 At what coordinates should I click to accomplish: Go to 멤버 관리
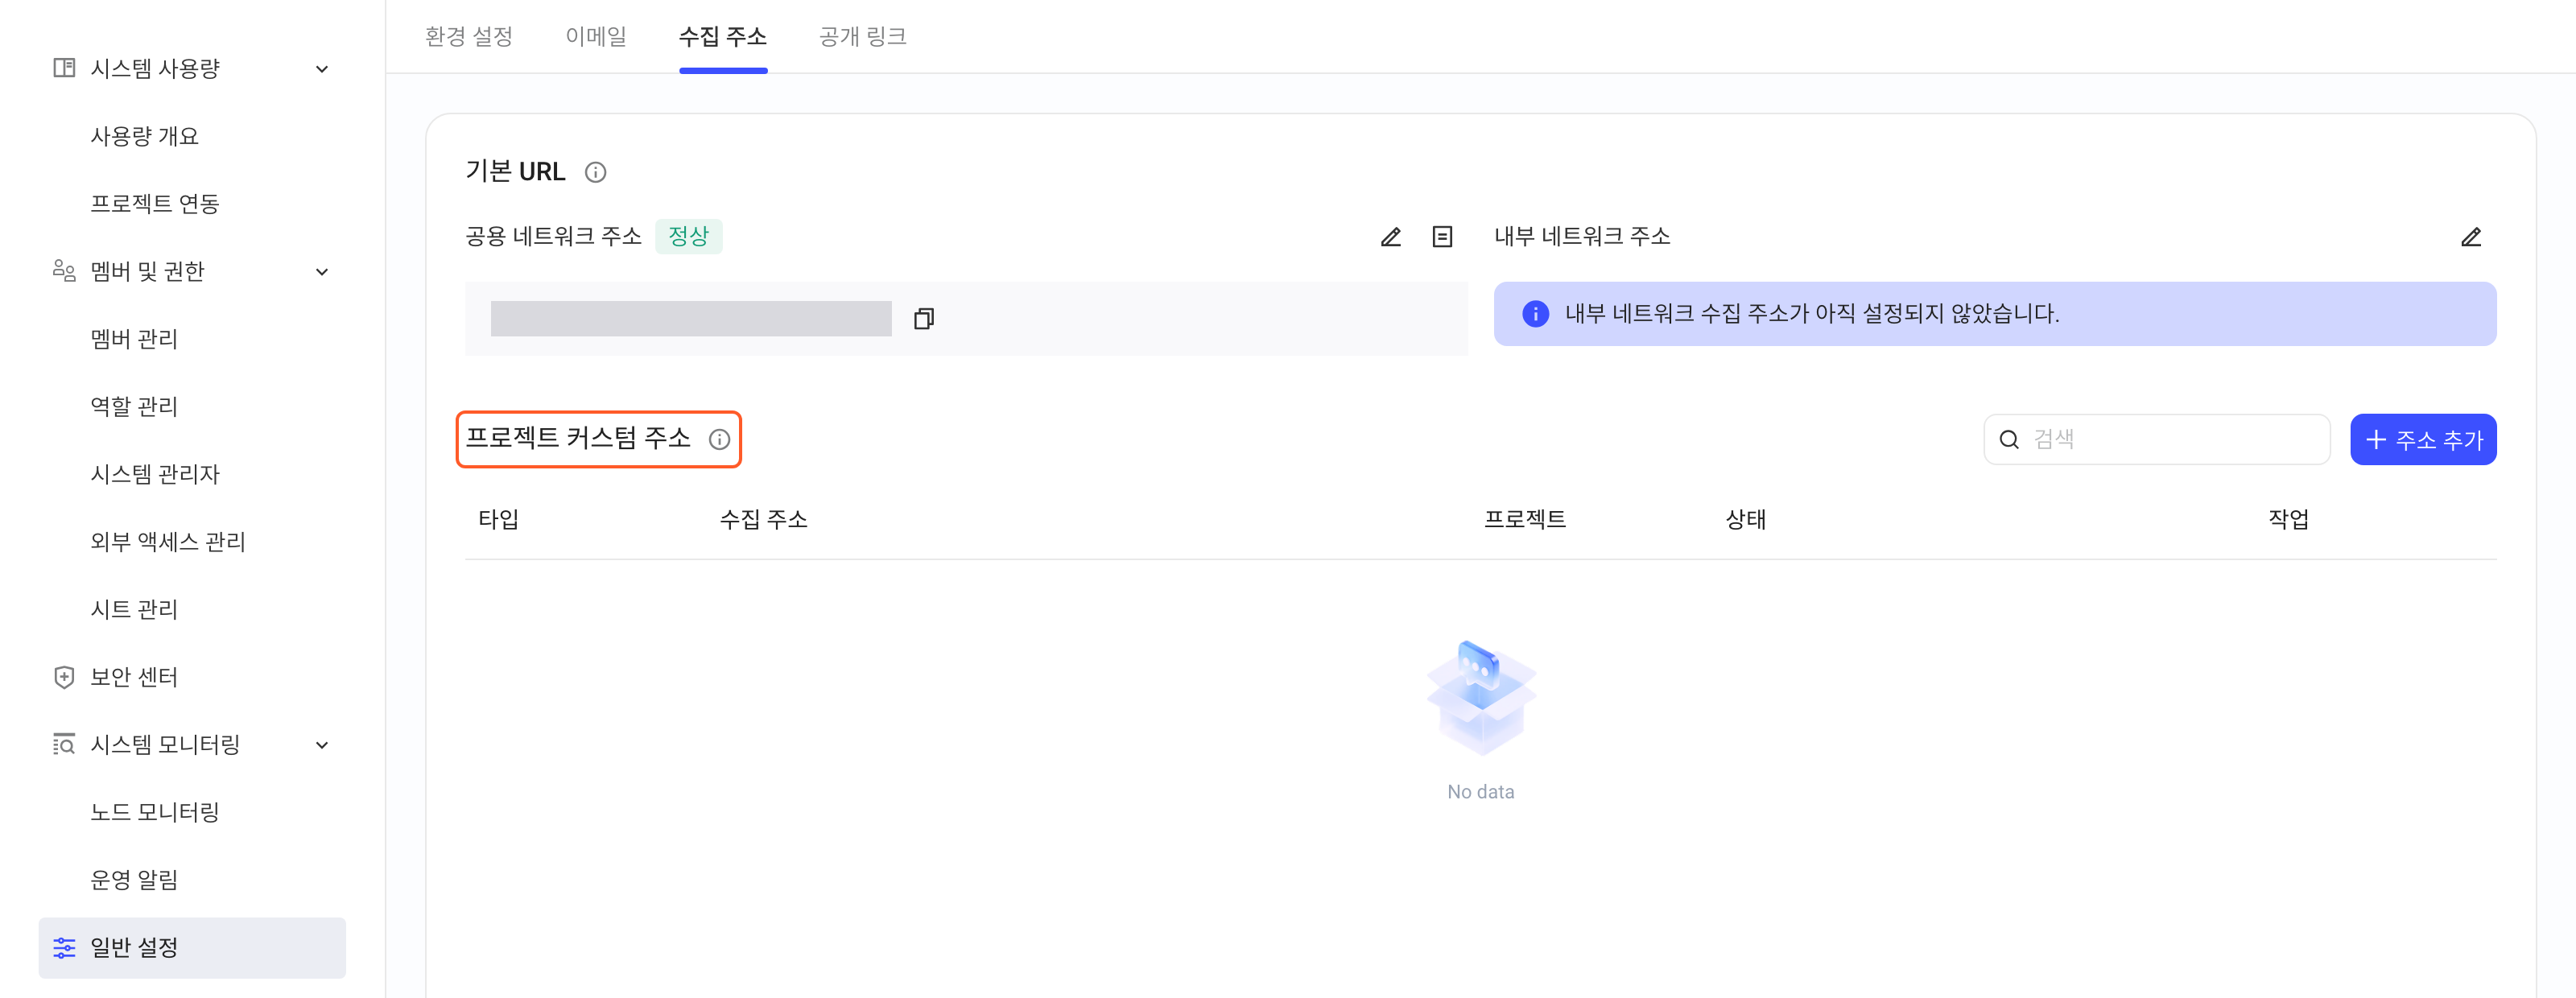[x=134, y=339]
